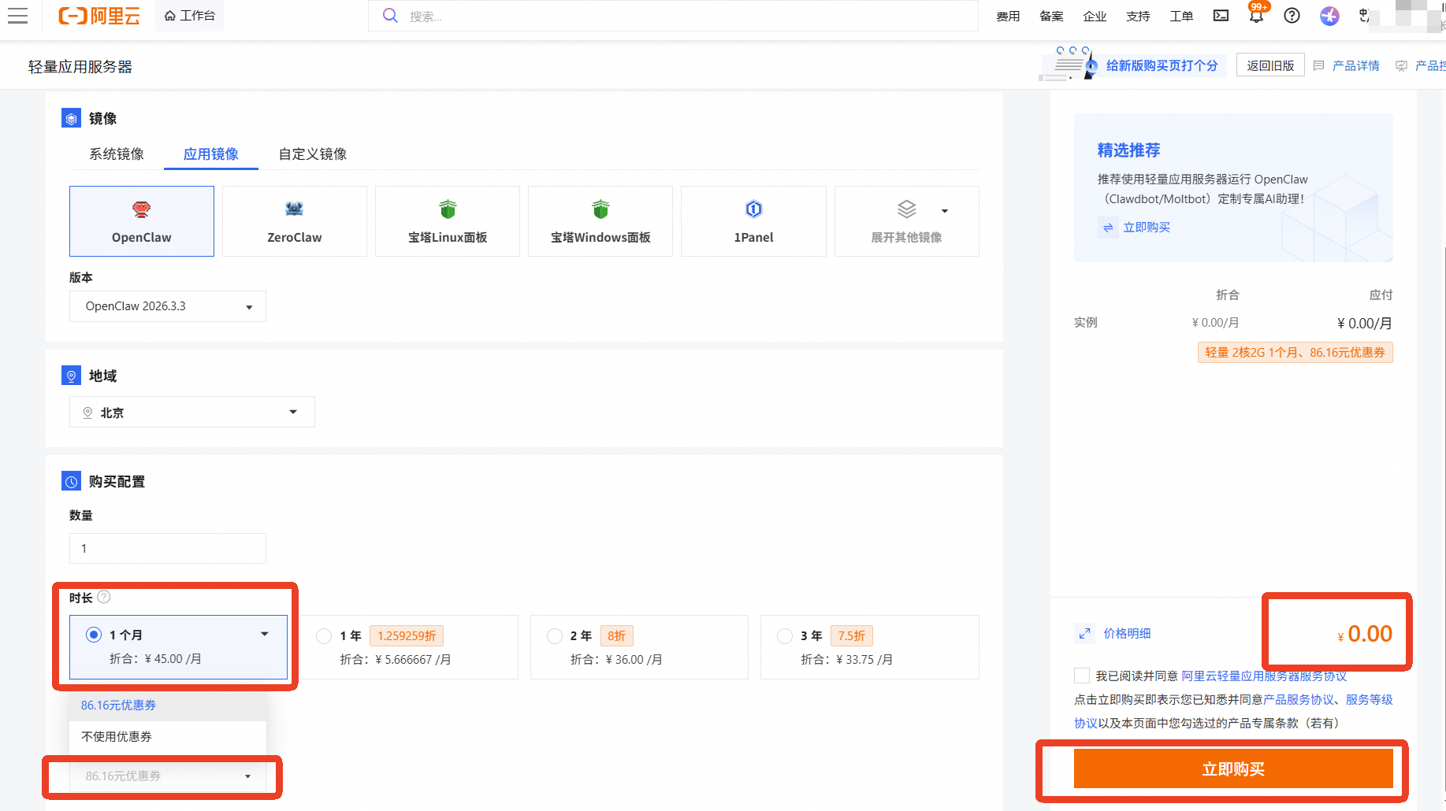Switch to the 系统镜像 tab
The width and height of the screenshot is (1446, 811).
pos(117,154)
